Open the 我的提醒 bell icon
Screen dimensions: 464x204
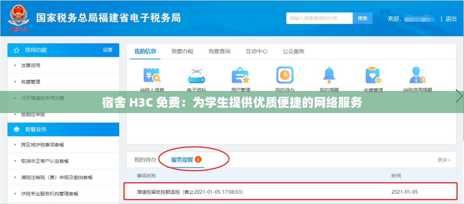(329, 75)
